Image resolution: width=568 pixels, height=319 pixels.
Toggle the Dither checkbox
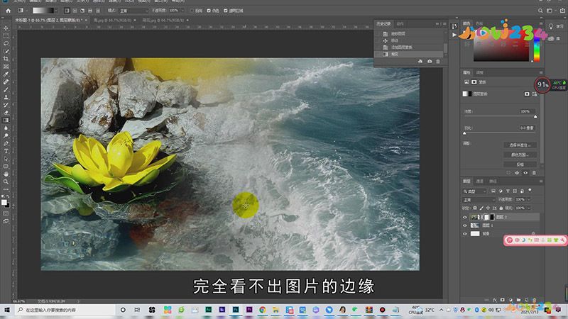point(209,11)
